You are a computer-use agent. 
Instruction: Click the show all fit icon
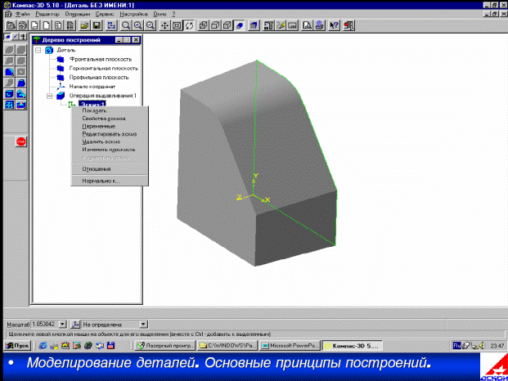pyautogui.click(x=177, y=25)
